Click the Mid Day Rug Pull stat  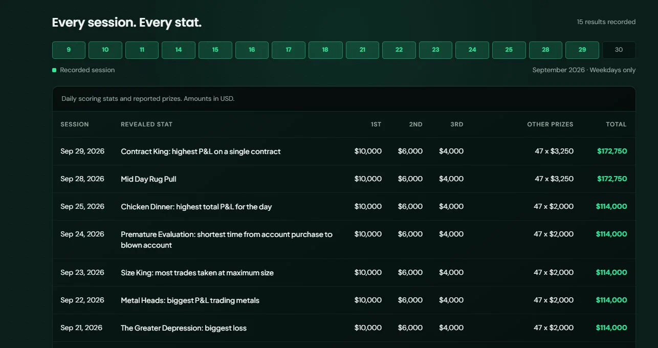(x=149, y=179)
